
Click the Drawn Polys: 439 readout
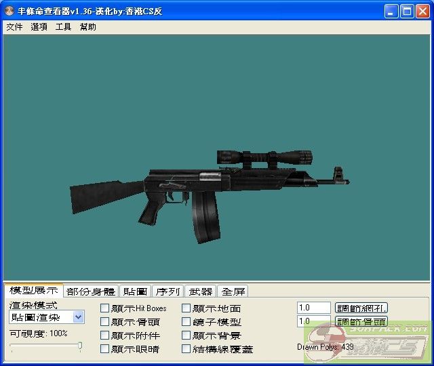point(325,347)
